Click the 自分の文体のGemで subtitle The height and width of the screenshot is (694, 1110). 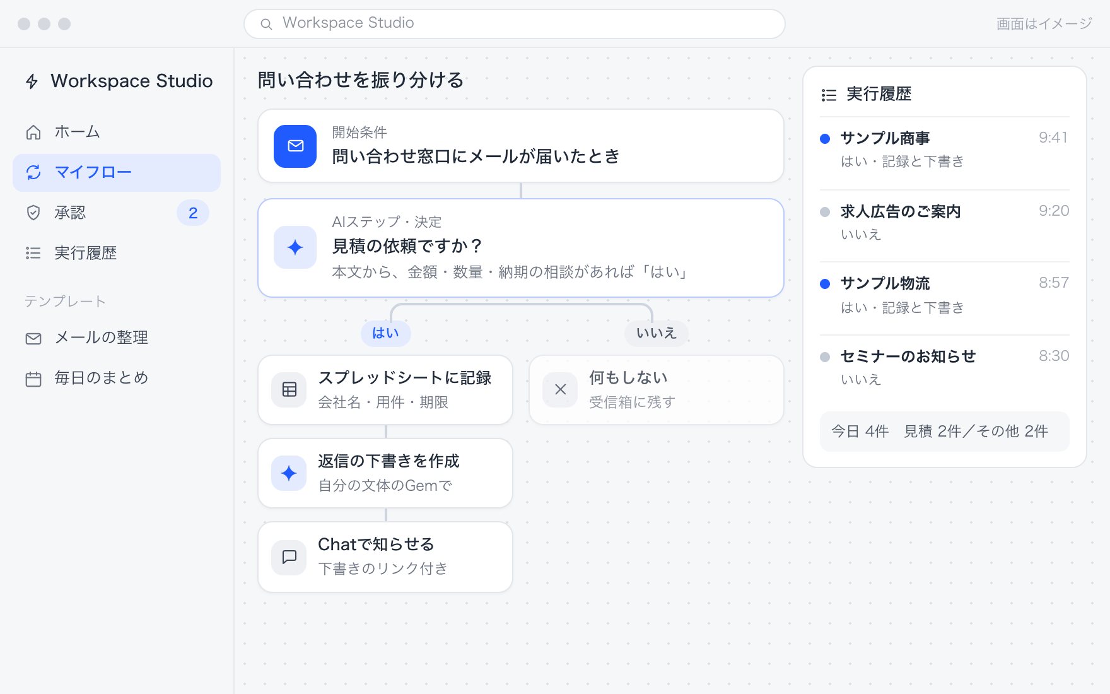(385, 486)
